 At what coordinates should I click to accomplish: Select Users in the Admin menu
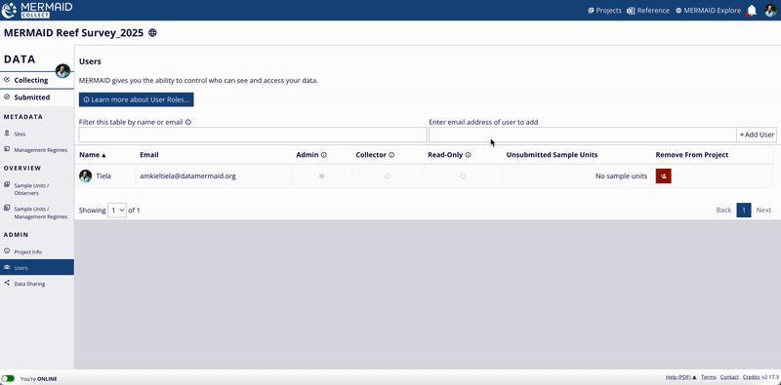coord(37,268)
